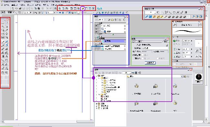210x127 pixels.
Task: Pick the eyedropper tool in left tool palette
Action: pos(6,30)
